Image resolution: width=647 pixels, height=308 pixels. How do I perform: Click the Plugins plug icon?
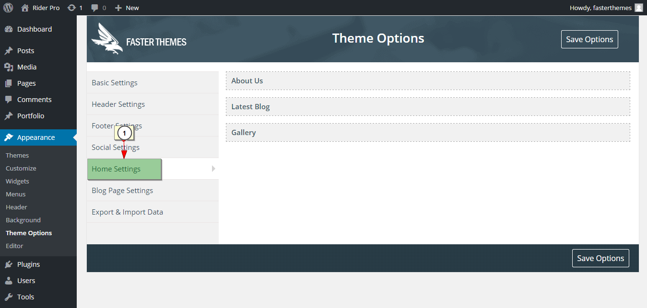tap(9, 264)
